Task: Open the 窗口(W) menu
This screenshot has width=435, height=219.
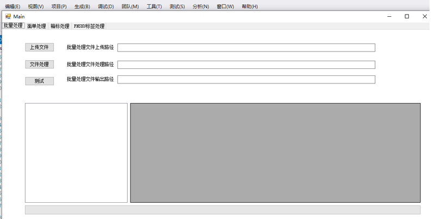Action: [x=225, y=7]
